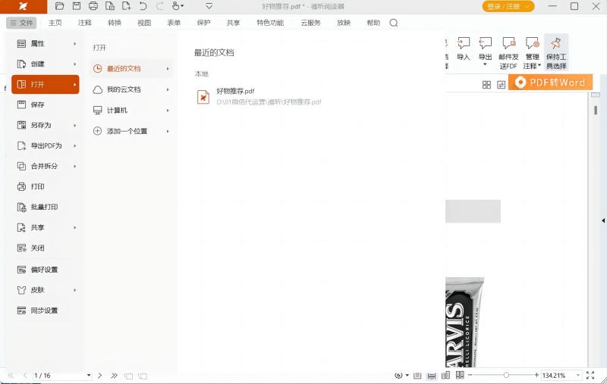The height and width of the screenshot is (384, 607).
Task: Go to next page arrow in status bar
Action: [101, 375]
